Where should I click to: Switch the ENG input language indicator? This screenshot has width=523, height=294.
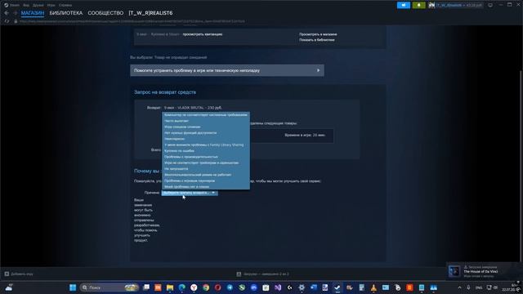click(x=479, y=287)
